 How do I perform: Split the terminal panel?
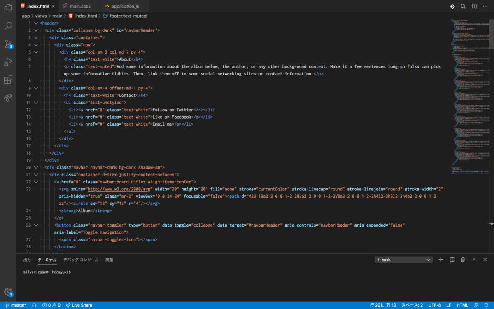click(x=452, y=260)
